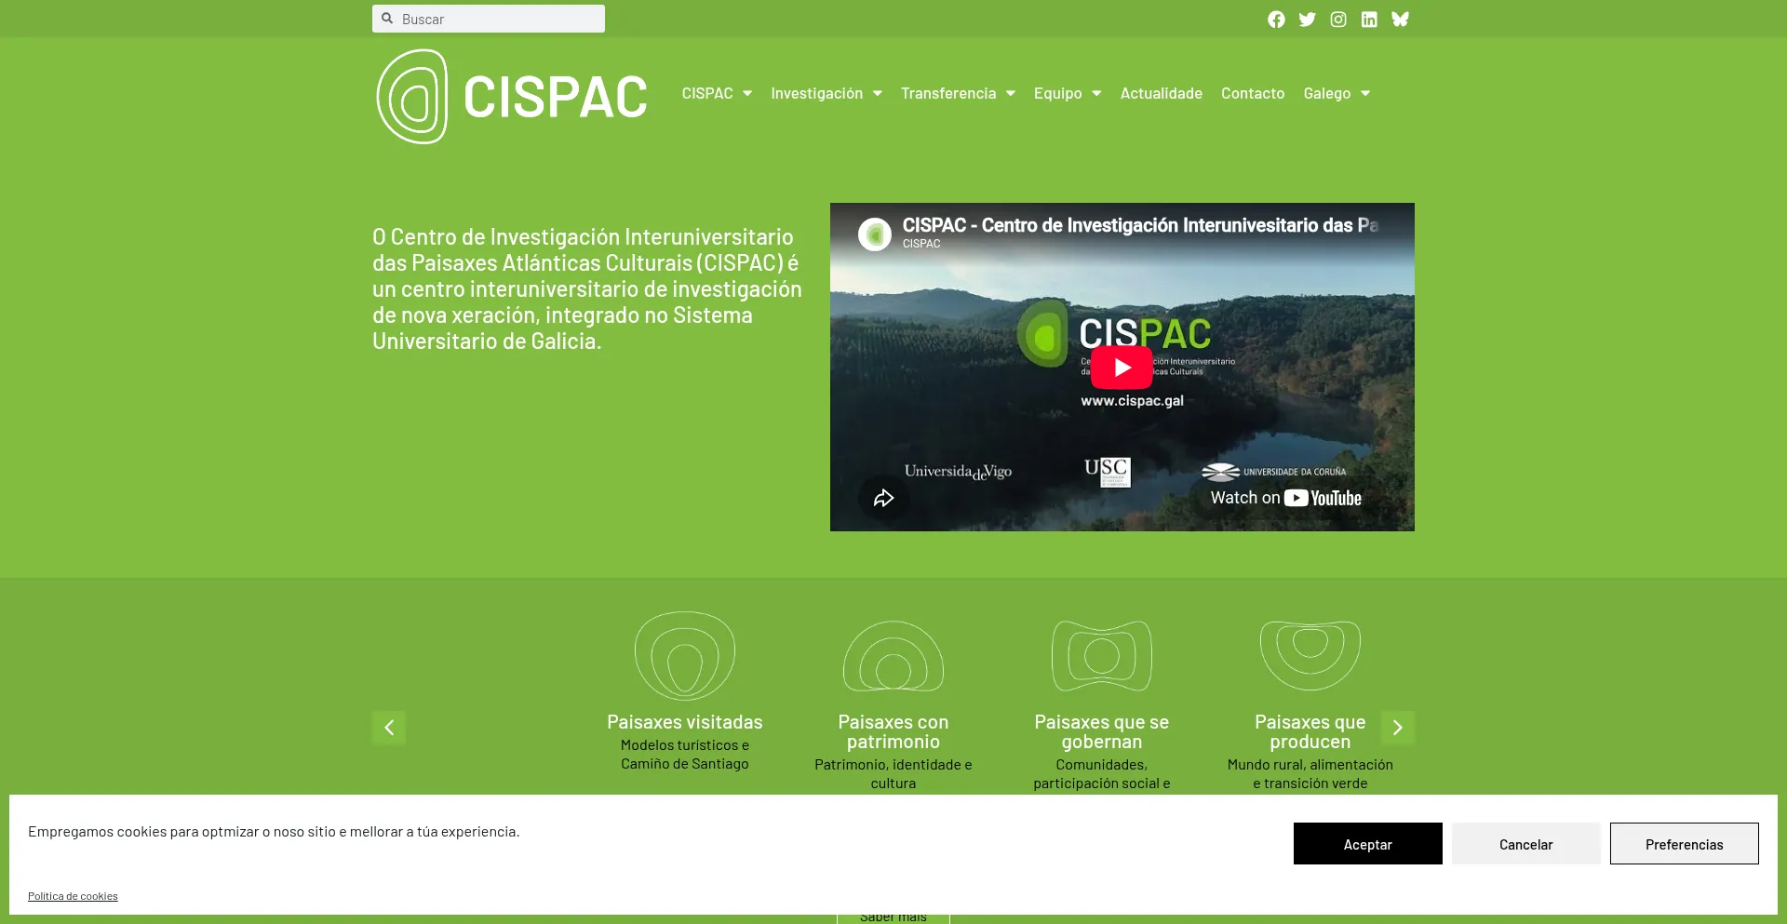Image resolution: width=1787 pixels, height=924 pixels.
Task: Select the Paisaxes que producen heading
Action: pyautogui.click(x=1310, y=732)
